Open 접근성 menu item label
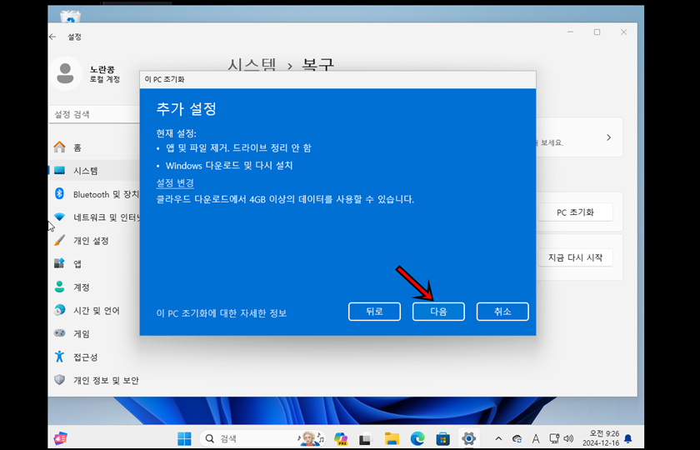The width and height of the screenshot is (700, 450). [x=86, y=357]
